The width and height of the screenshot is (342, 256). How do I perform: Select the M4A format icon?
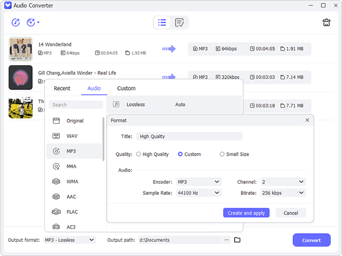pyautogui.click(x=56, y=167)
